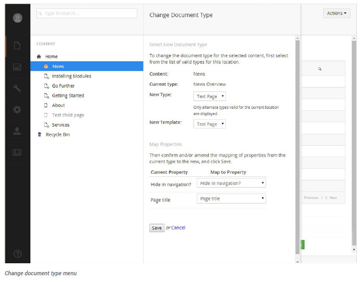Click the search magnifier in list header

[320, 69]
